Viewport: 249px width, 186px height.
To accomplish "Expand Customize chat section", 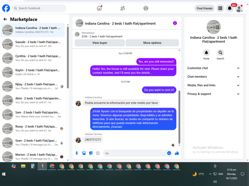I will click(x=214, y=68).
